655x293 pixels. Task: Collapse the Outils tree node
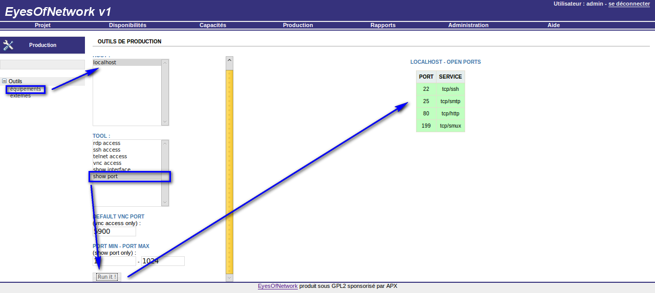coord(5,81)
